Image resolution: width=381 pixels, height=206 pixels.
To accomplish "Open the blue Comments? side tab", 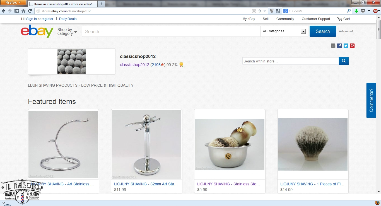I will 371,100.
